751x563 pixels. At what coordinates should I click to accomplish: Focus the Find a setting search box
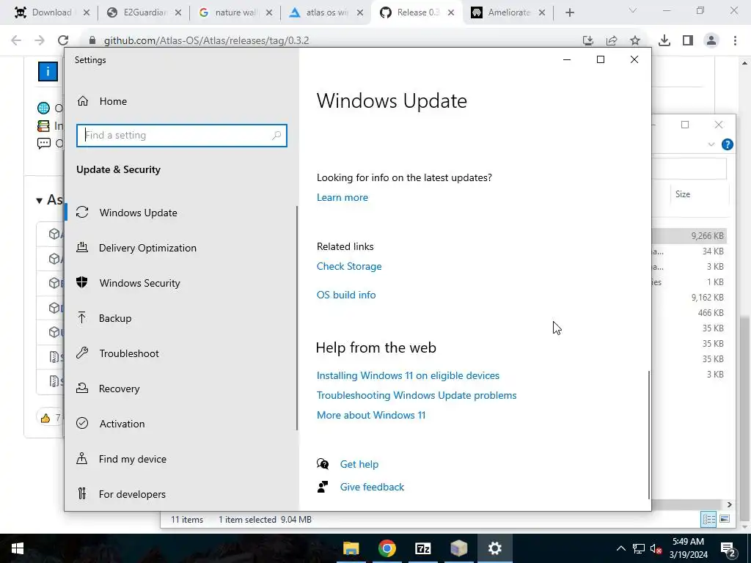[182, 136]
